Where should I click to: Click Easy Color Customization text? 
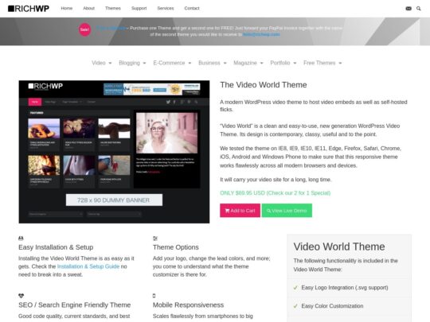tap(332, 306)
